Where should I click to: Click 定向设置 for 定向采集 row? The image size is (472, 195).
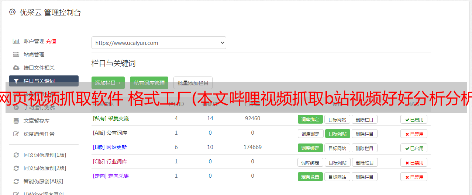tap(310, 177)
